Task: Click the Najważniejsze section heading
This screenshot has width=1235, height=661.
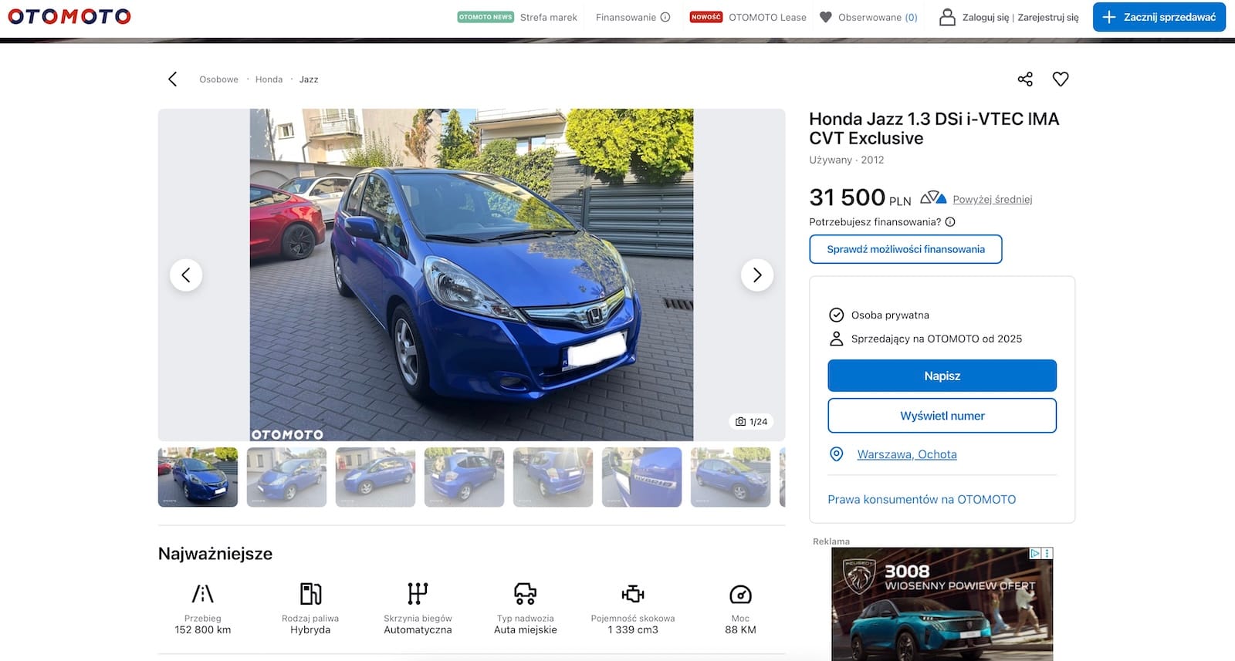Action: pyautogui.click(x=215, y=554)
